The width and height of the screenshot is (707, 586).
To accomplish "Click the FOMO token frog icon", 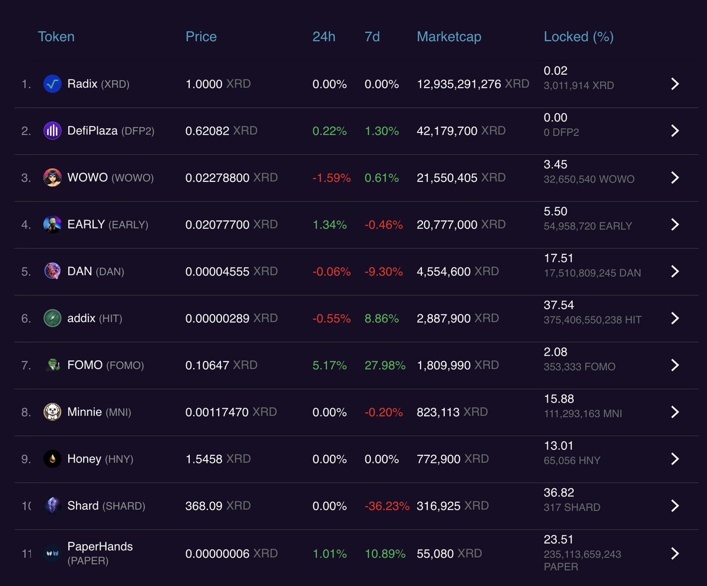I will [52, 365].
